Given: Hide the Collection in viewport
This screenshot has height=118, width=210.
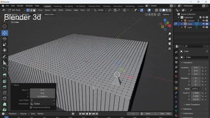Looking at the screenshot, I should point(203,17).
